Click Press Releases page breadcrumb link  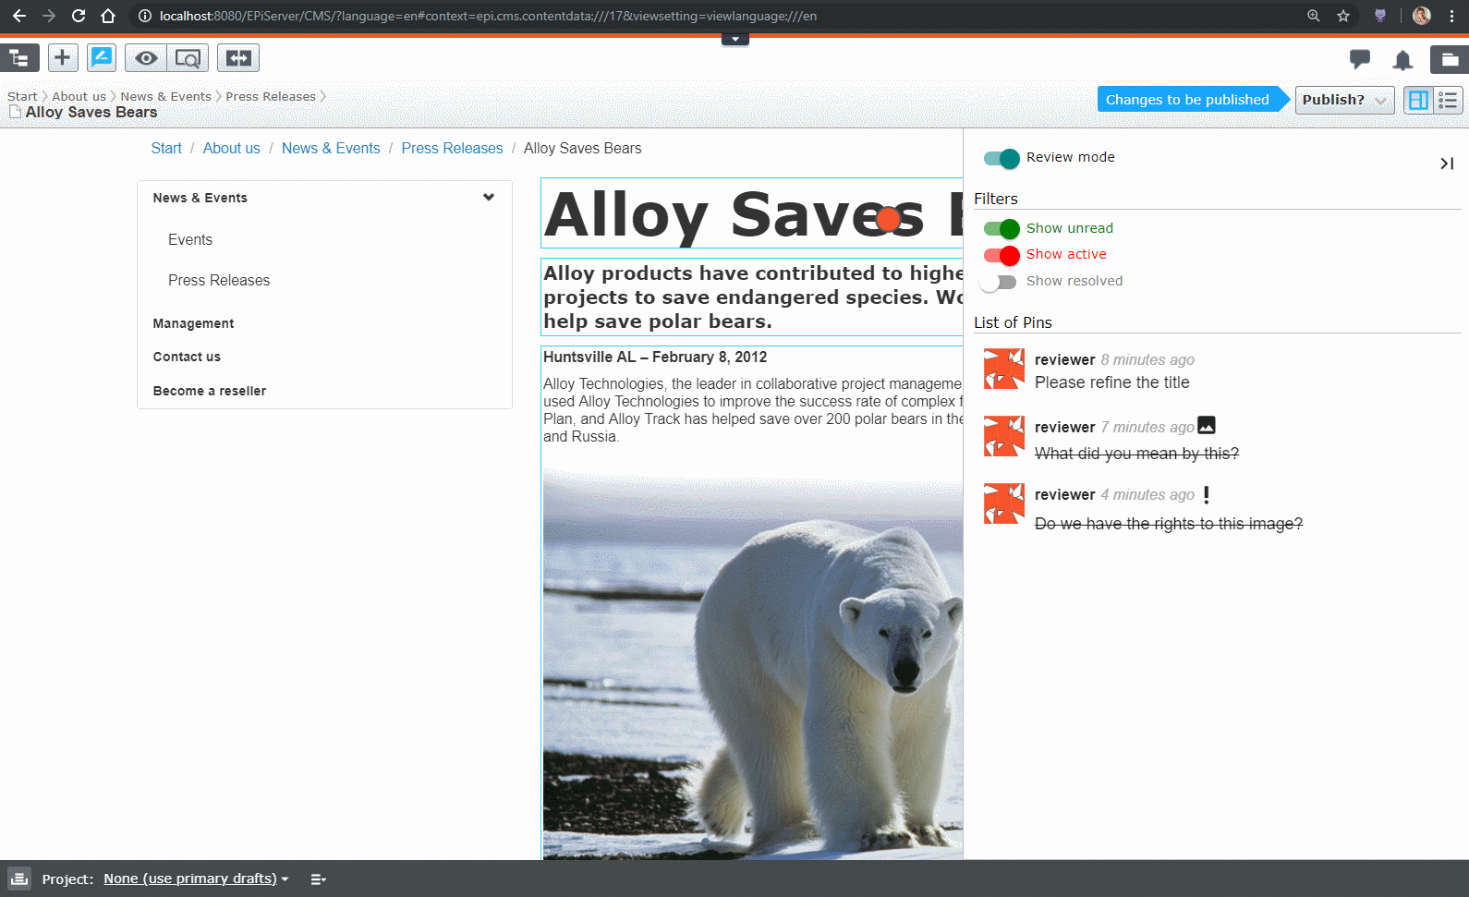click(452, 148)
